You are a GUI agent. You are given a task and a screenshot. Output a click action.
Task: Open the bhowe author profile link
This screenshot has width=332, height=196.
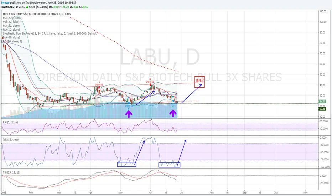click(5, 2)
